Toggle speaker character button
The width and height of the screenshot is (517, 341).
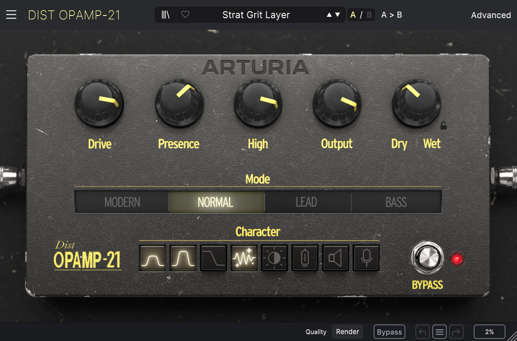(335, 258)
